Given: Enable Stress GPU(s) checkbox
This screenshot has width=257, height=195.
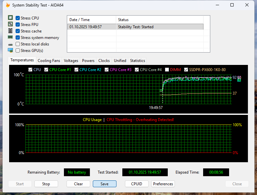Looking at the screenshot, I should coord(18,51).
